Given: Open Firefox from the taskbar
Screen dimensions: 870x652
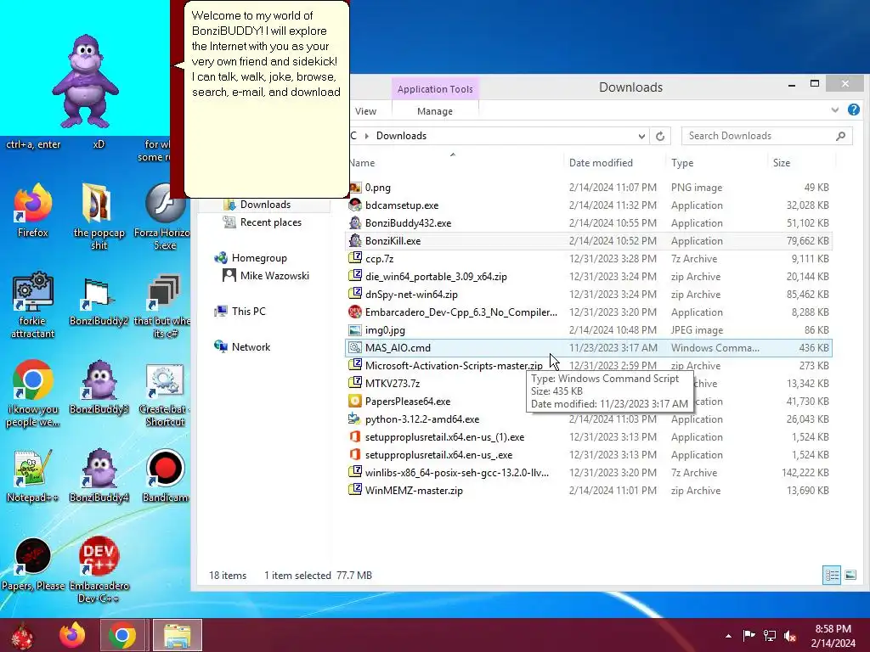Looking at the screenshot, I should (x=73, y=635).
